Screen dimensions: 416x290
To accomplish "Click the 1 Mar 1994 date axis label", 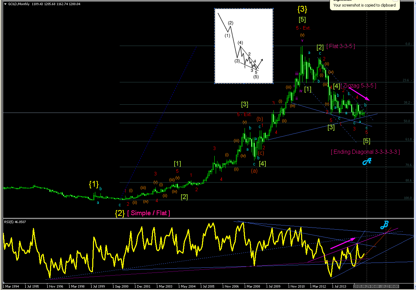I will 11,286.
